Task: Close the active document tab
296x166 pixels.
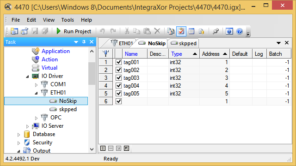Action: pos(287,43)
